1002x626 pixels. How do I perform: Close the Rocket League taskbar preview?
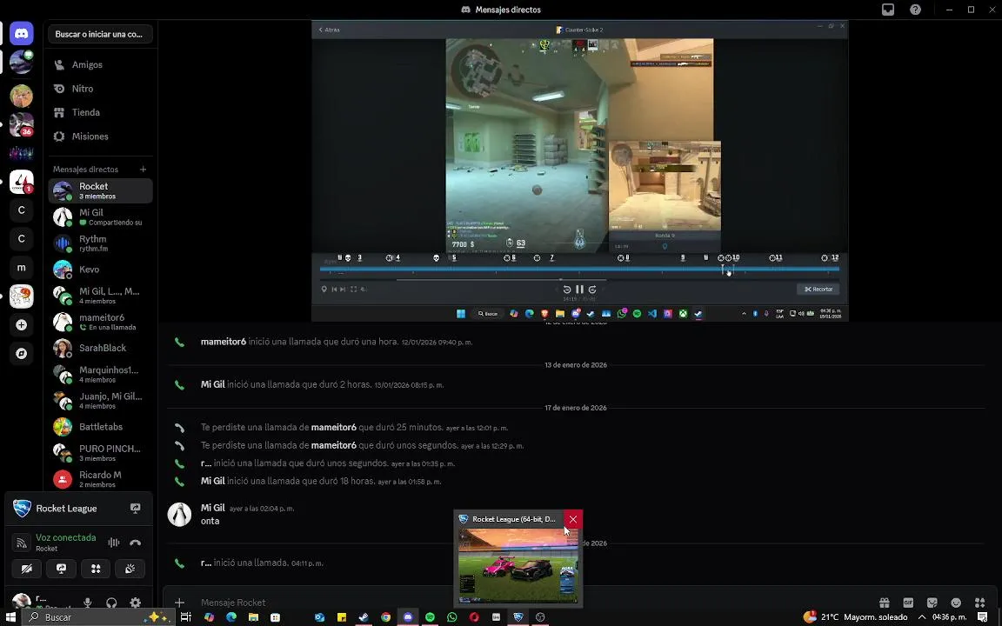(572, 519)
